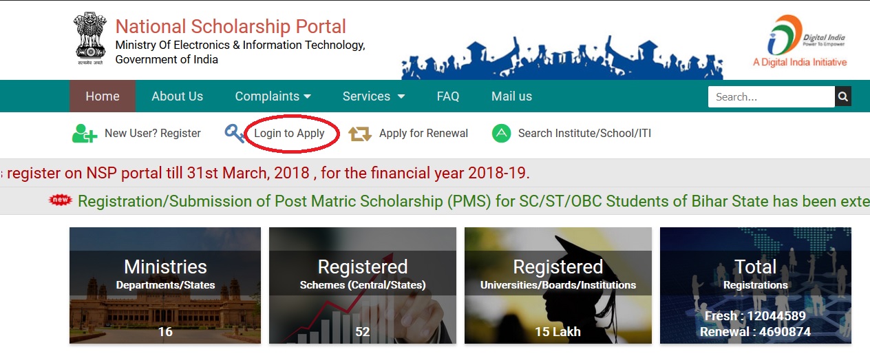This screenshot has width=870, height=354.
Task: Click the red 'new' badge icon
Action: (x=61, y=200)
